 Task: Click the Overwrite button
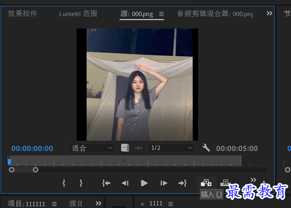[x=225, y=183]
